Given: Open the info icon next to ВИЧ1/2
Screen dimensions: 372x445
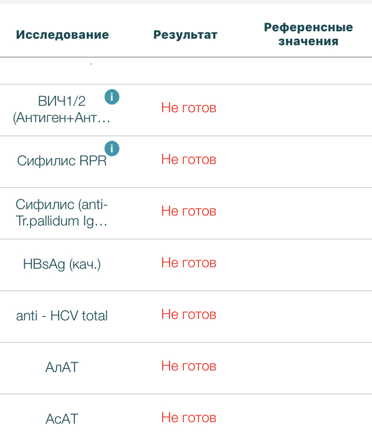Looking at the screenshot, I should tap(112, 97).
